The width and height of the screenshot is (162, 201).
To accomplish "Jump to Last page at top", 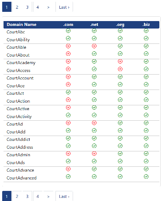I will pyautogui.click(x=64, y=7).
